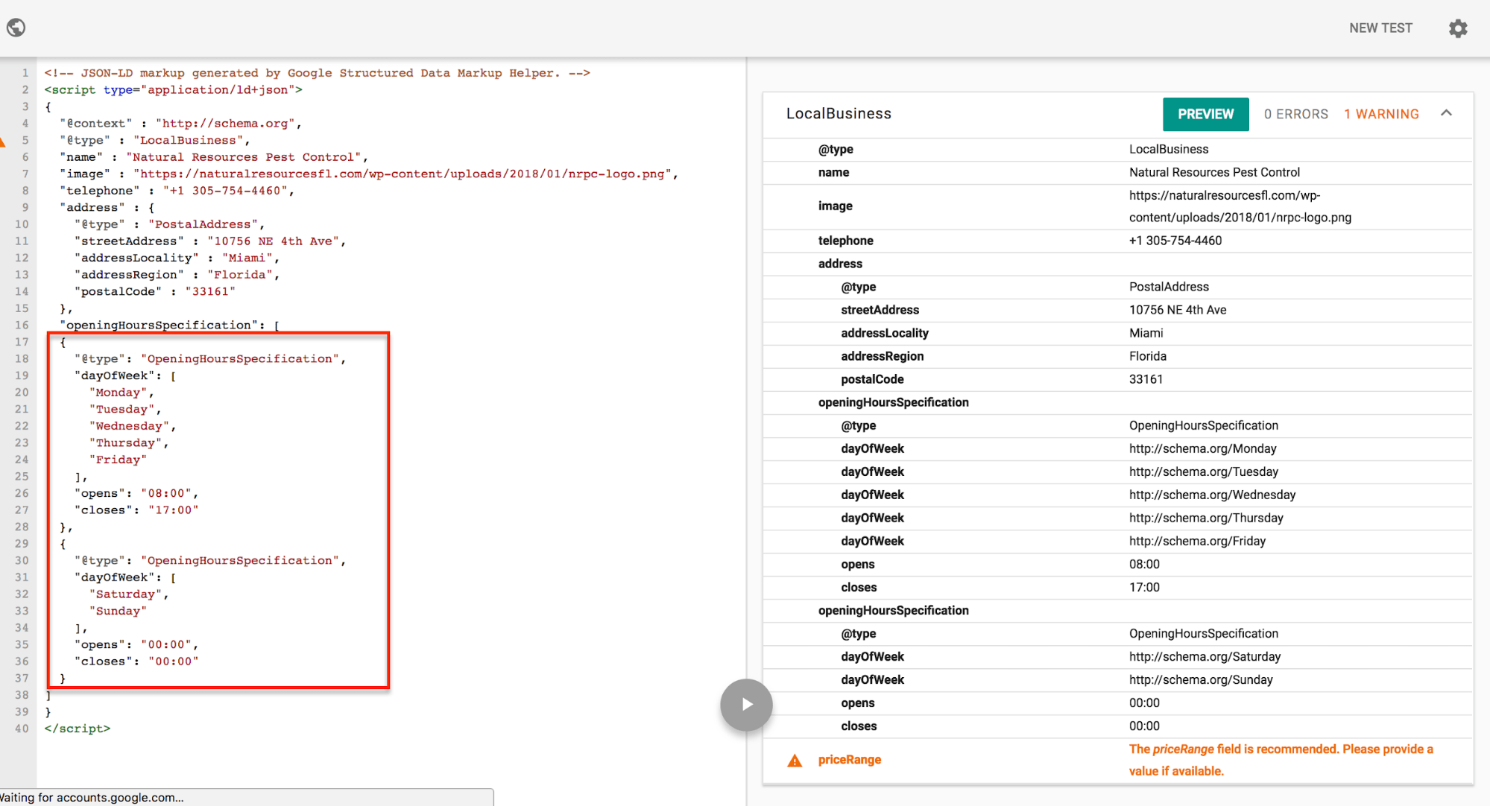
Task: Click line number 20 in the gutter
Action: coord(22,393)
